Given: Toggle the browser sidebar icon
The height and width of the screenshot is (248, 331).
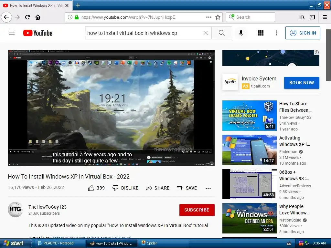Looking at the screenshot, I should pyautogui.click(x=312, y=17).
